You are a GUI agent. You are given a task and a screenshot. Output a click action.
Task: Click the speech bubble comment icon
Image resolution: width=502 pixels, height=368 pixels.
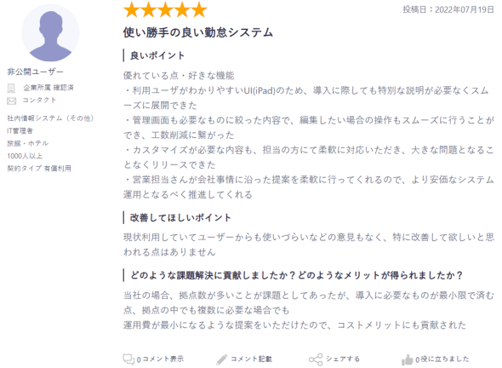[128, 359]
